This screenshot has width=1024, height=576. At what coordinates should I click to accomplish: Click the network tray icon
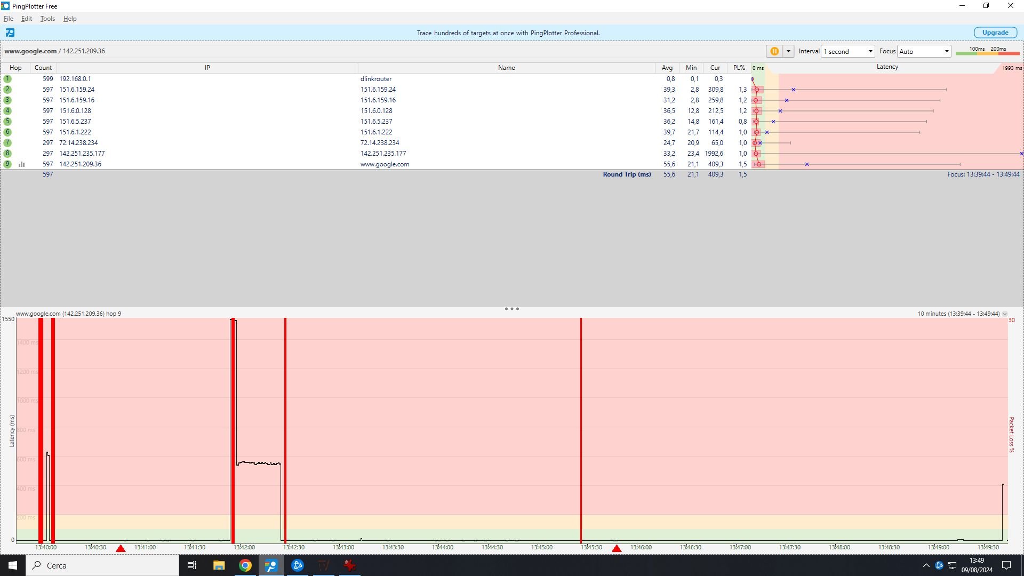(952, 565)
